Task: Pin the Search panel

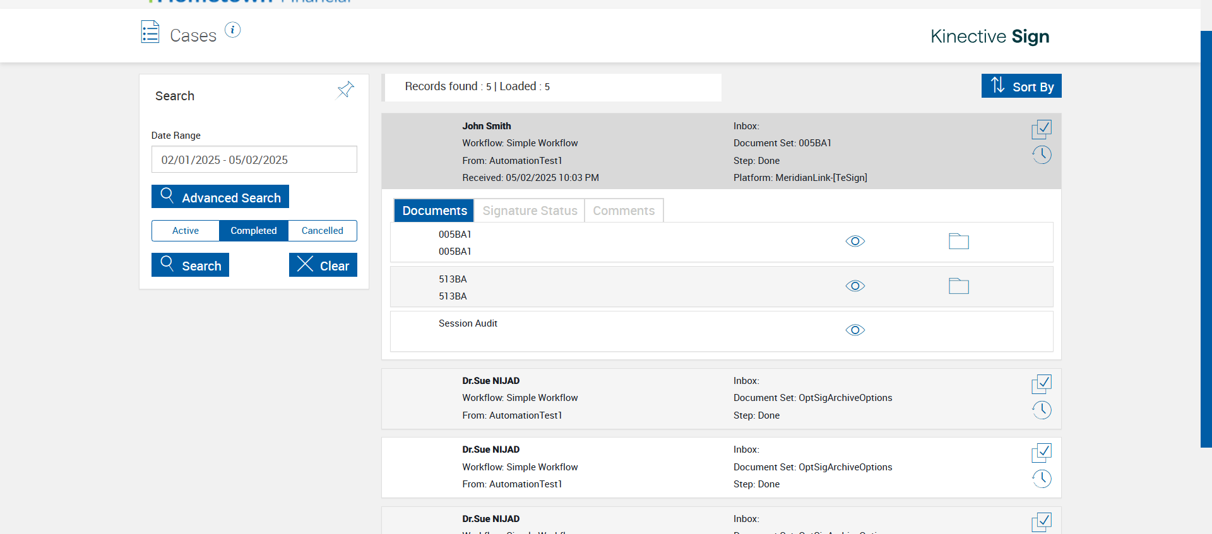Action: [x=345, y=90]
